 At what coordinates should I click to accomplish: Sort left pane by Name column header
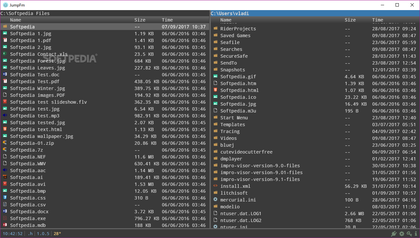(x=15, y=20)
